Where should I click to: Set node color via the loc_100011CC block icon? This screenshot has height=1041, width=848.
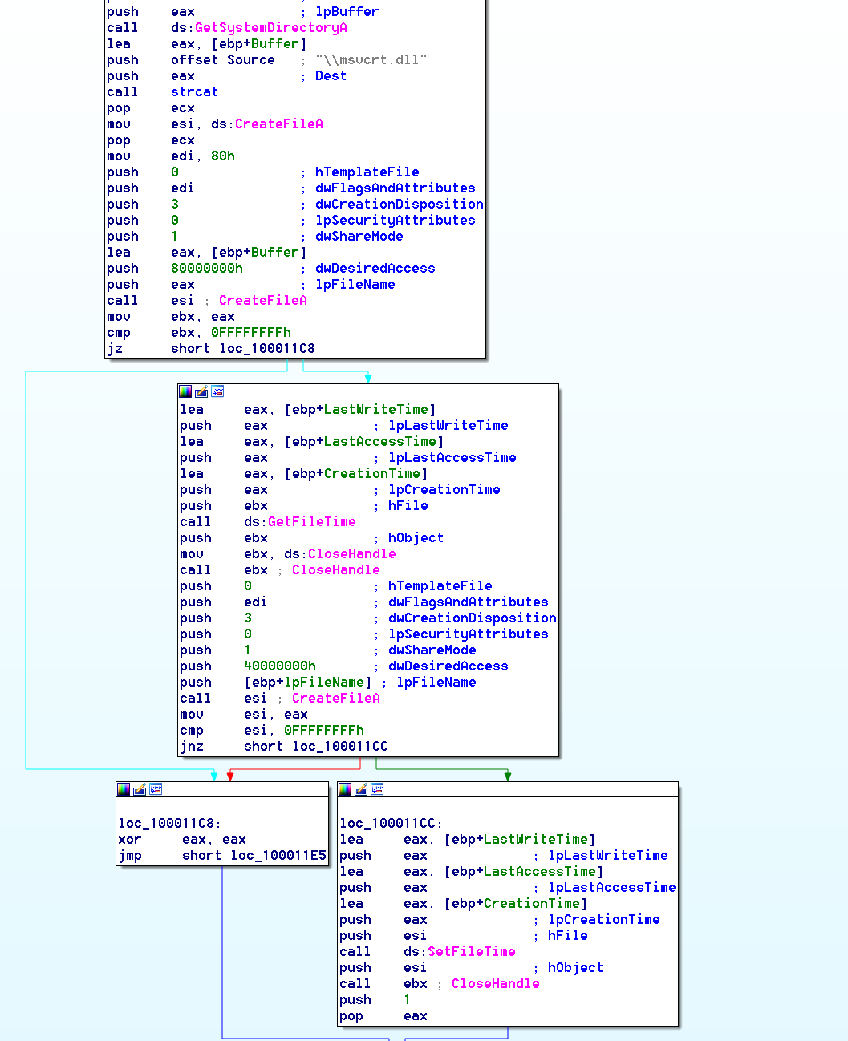345,789
